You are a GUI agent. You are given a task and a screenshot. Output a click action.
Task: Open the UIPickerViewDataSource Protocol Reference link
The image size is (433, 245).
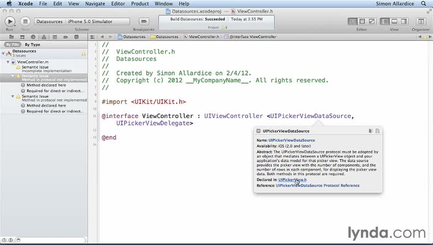318,186
